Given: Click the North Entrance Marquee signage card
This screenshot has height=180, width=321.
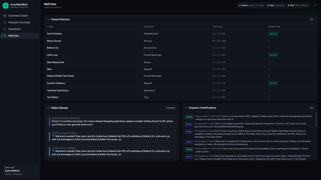Looking at the screenshot, I should click(112, 122).
